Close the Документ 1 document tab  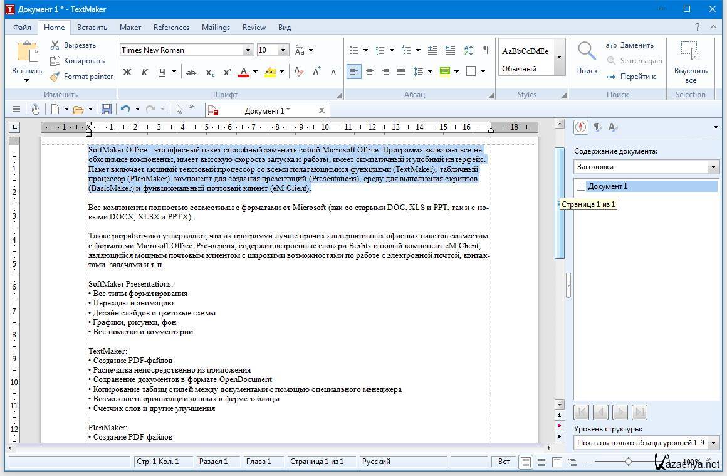click(322, 110)
